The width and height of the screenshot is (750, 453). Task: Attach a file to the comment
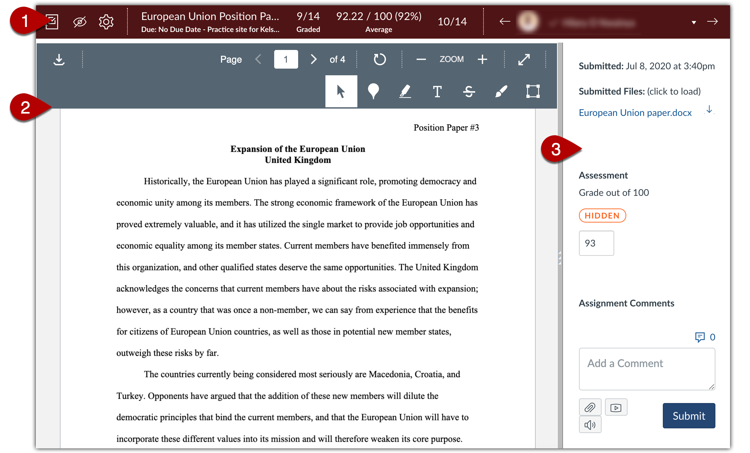point(590,407)
